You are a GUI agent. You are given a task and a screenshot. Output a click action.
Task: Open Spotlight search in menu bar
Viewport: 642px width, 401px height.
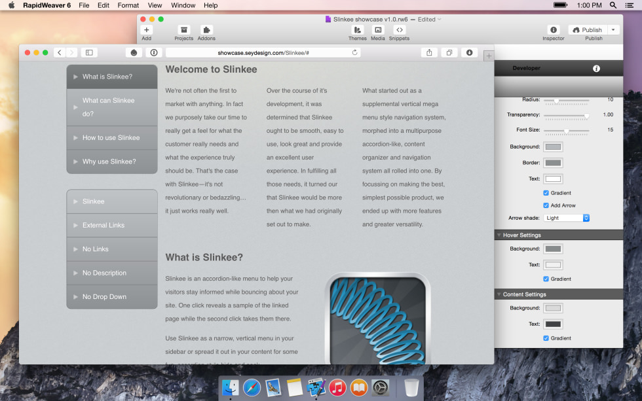coord(613,5)
